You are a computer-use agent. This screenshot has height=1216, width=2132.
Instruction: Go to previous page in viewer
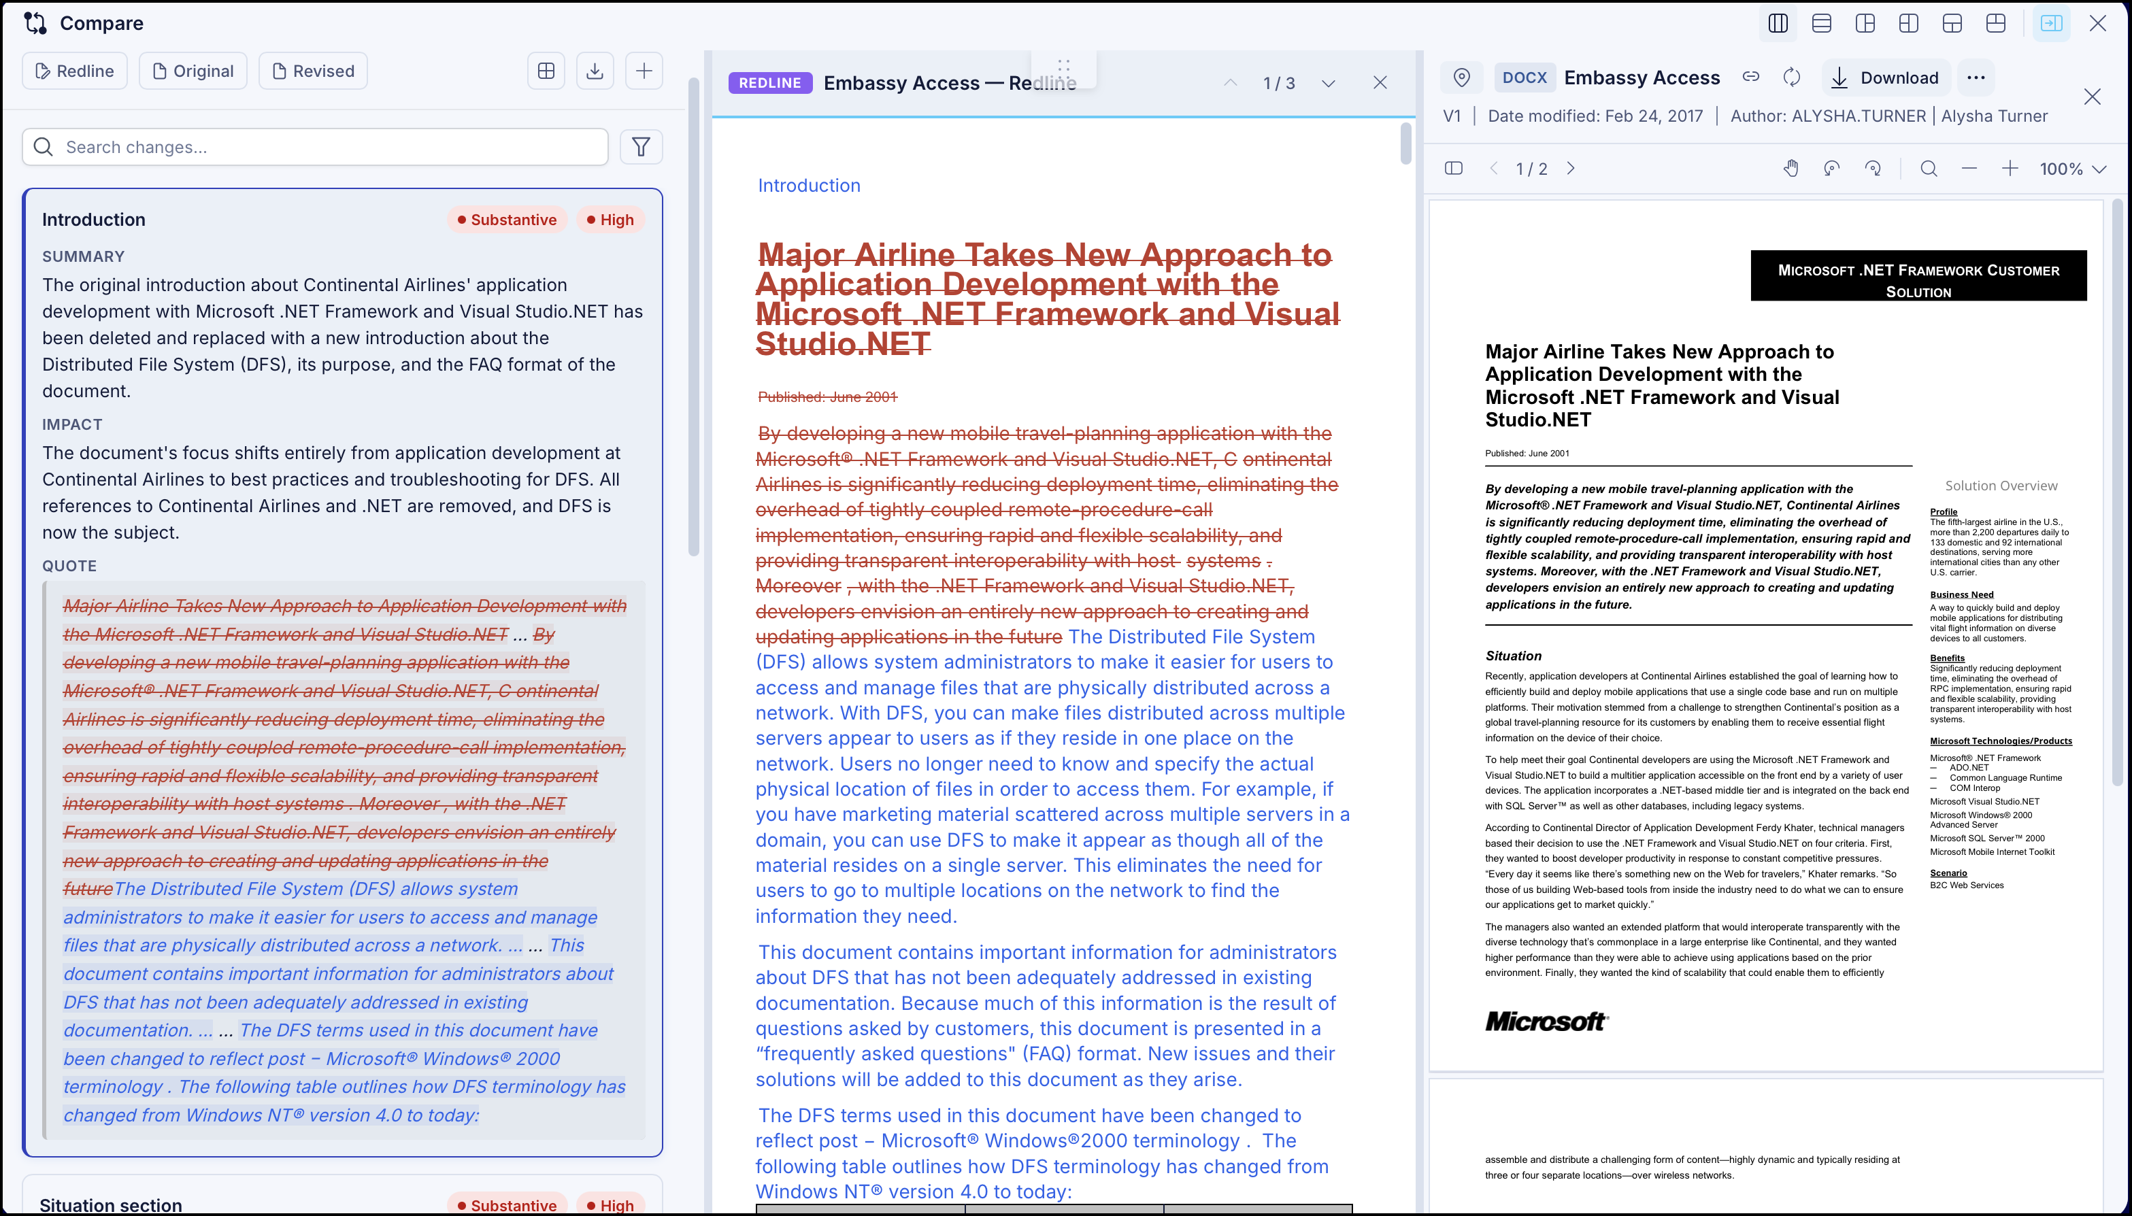click(x=1494, y=169)
